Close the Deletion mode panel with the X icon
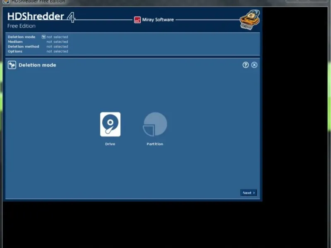 254,65
